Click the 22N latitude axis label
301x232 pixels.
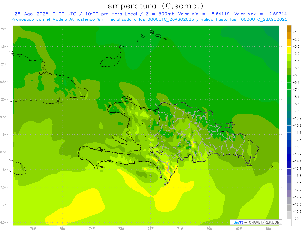click(x=4, y=29)
